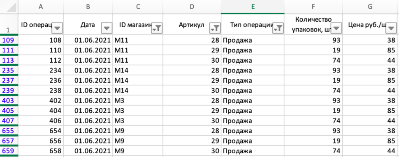The width and height of the screenshot is (399, 157).
Task: Select row header 1
Action: (x=8, y=24)
